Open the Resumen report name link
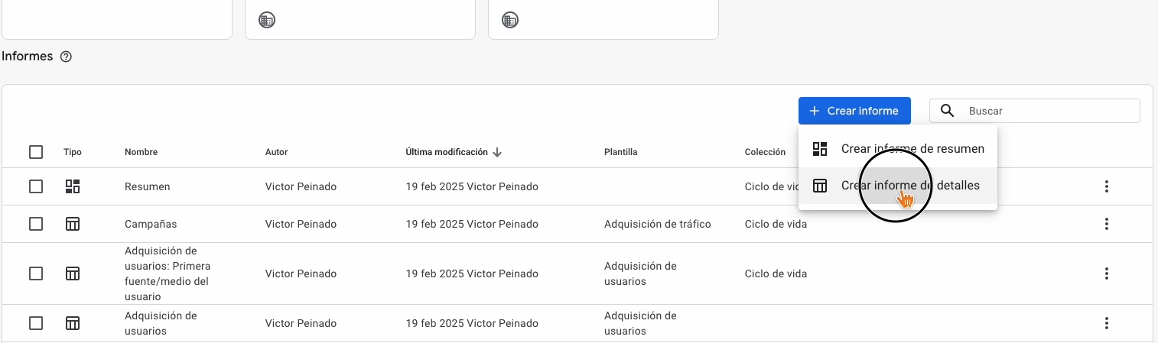The image size is (1158, 343). [x=148, y=186]
